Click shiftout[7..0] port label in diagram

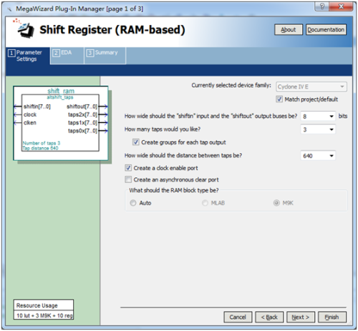(82, 107)
